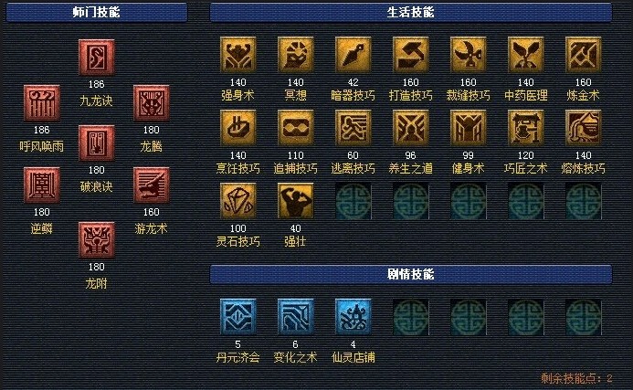Click the 追捕技巧 handcuffs icon
This screenshot has width=633, height=390.
[296, 128]
